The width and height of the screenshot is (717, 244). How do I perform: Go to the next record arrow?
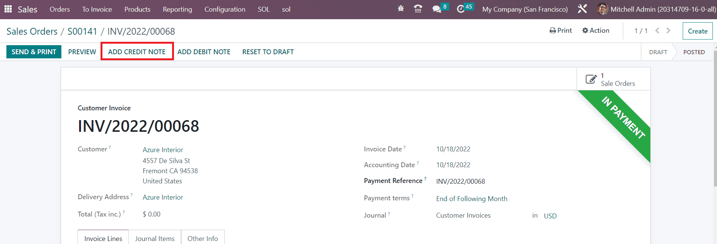(668, 30)
